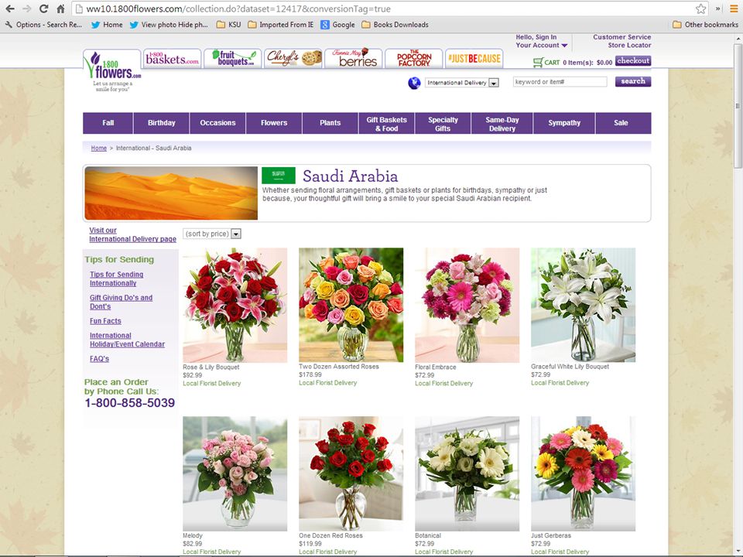
Task: Go back with the browser back arrow
Action: click(9, 9)
